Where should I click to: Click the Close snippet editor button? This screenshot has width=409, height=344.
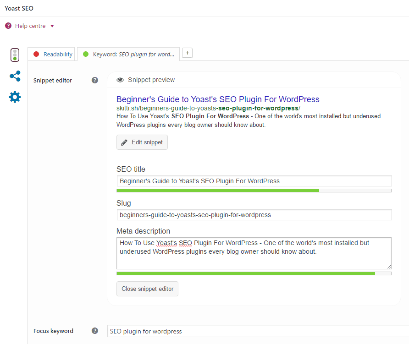[147, 289]
